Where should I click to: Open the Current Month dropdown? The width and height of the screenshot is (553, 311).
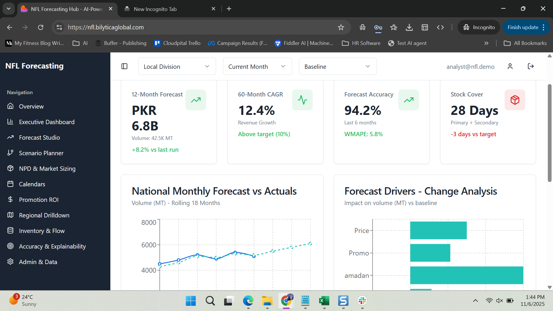257,67
